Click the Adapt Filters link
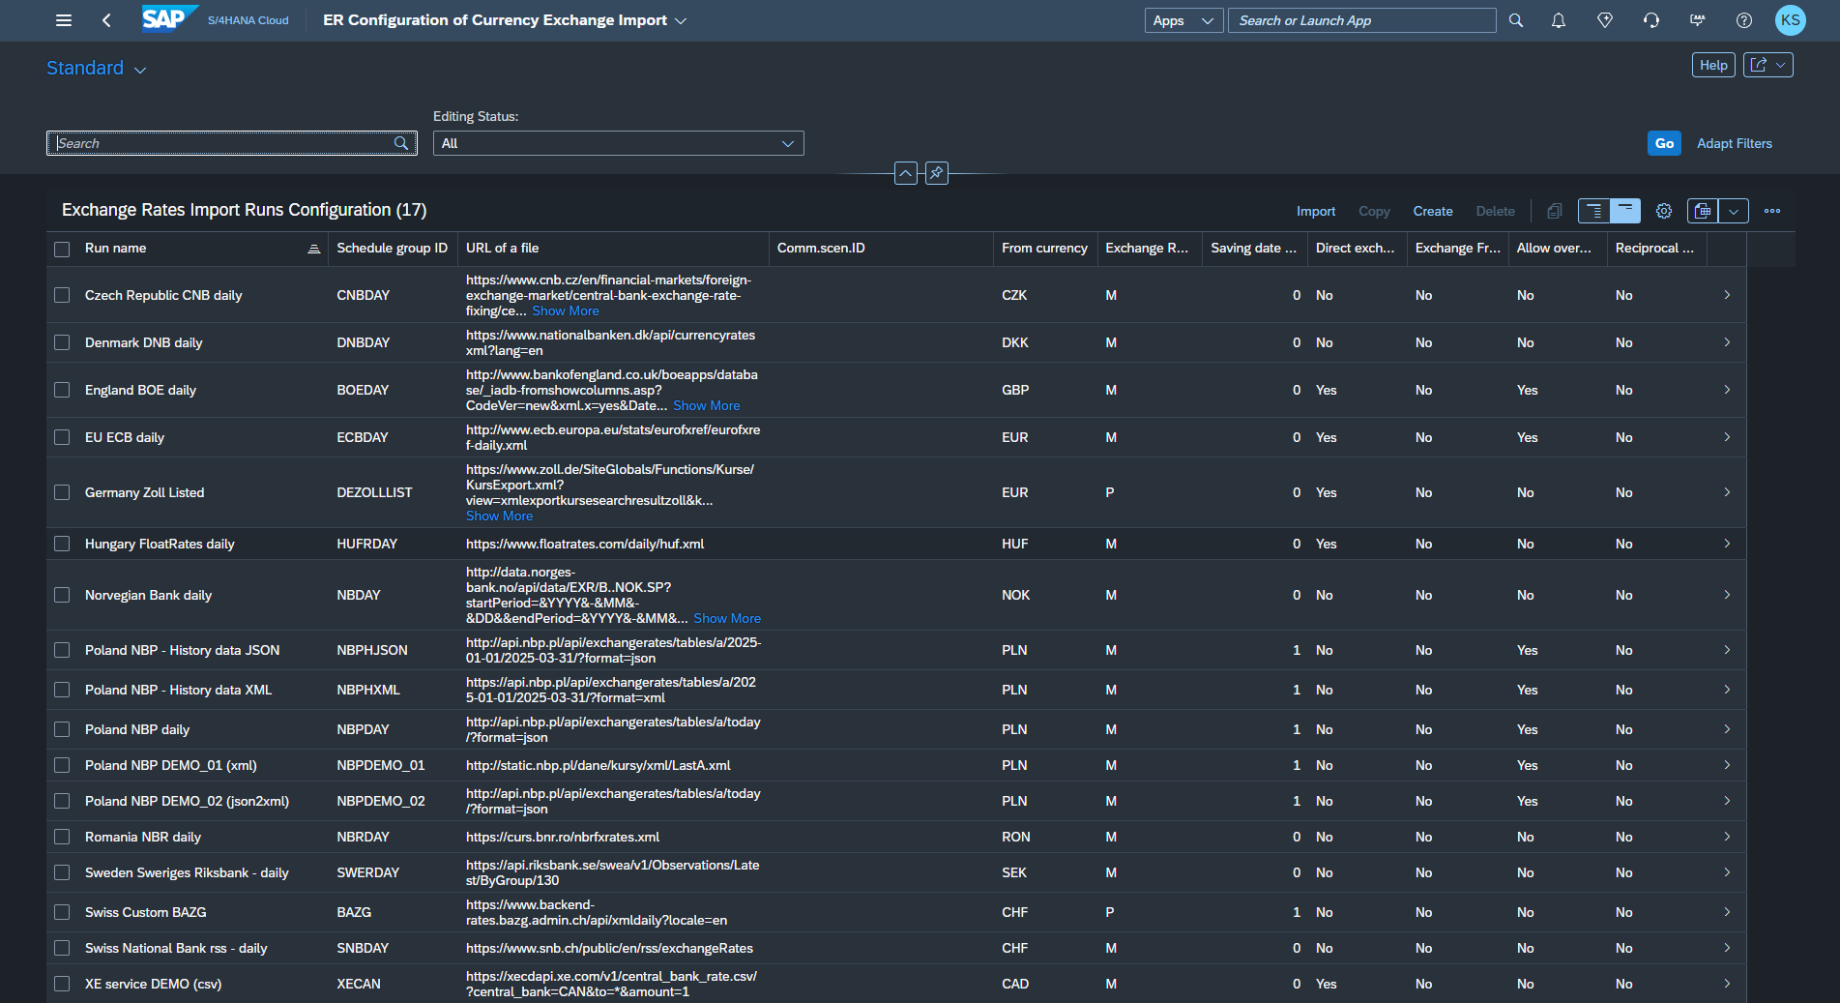The width and height of the screenshot is (1840, 1003). click(1734, 143)
